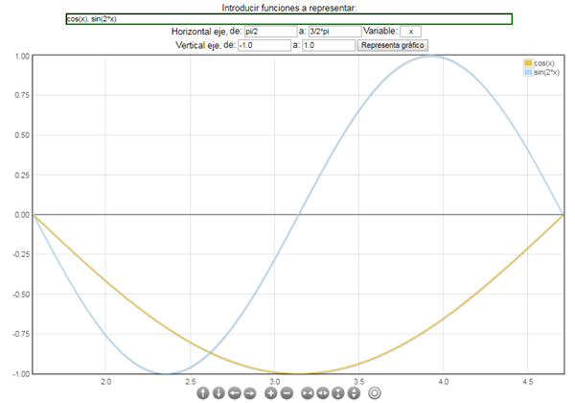Stretch vertically with outward vertical arrows icon
575x403 pixels.
(x=354, y=393)
